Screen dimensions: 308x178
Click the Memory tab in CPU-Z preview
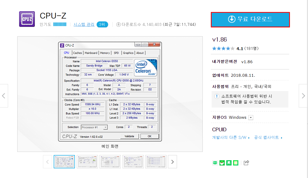click(105, 53)
